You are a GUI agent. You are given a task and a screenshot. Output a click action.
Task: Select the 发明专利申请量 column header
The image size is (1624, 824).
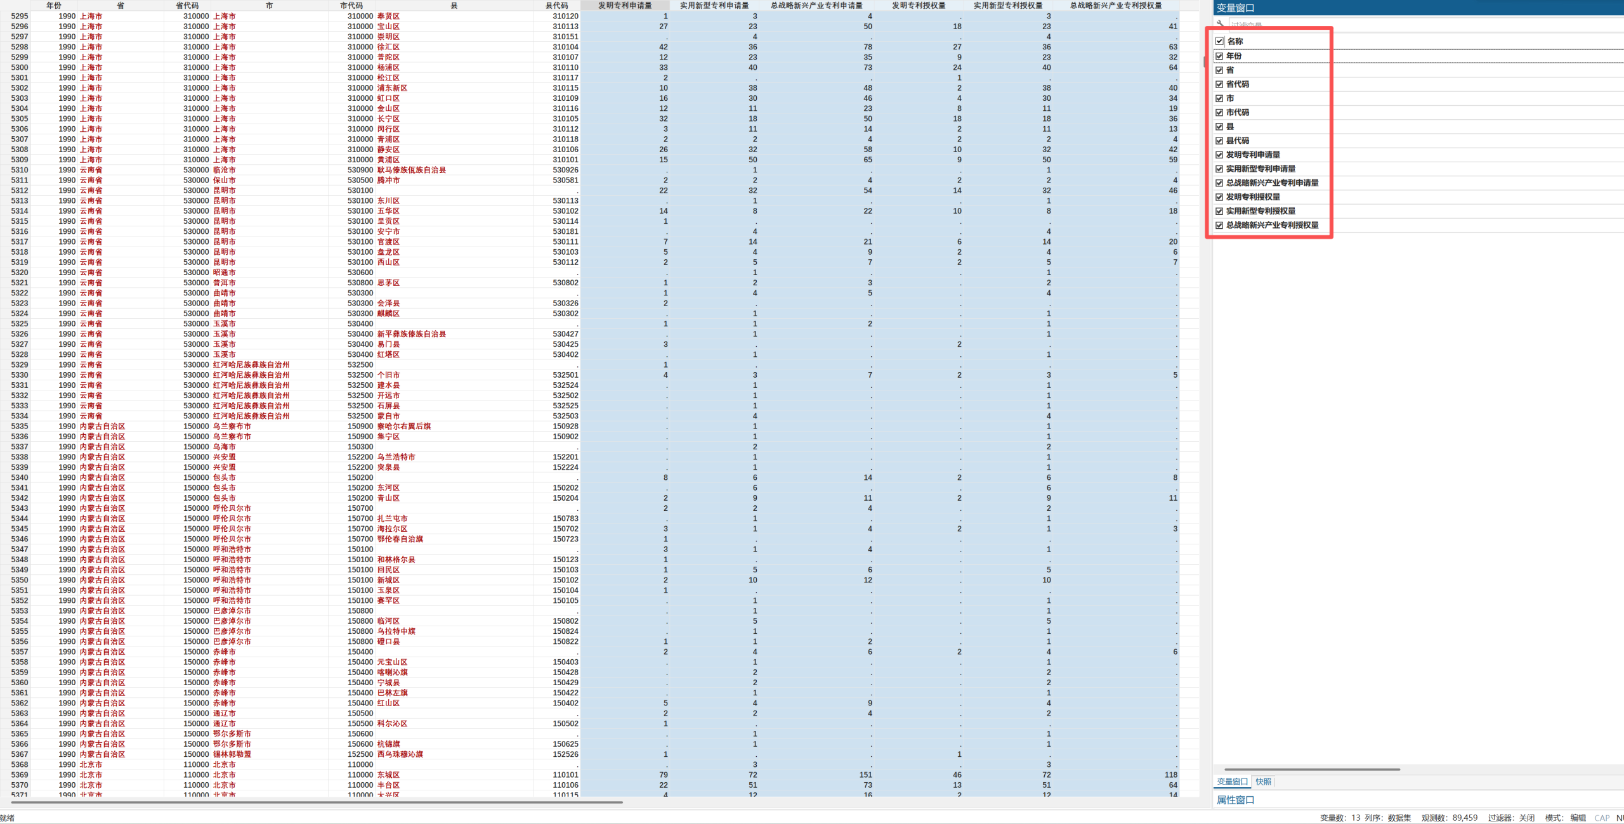pos(625,5)
